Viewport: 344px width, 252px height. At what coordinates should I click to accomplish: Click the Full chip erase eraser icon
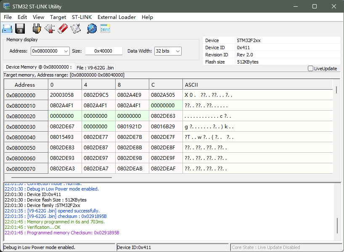pyautogui.click(x=63, y=29)
